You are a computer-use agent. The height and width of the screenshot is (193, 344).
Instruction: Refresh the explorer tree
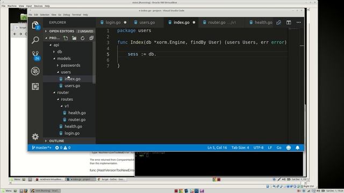click(82, 38)
